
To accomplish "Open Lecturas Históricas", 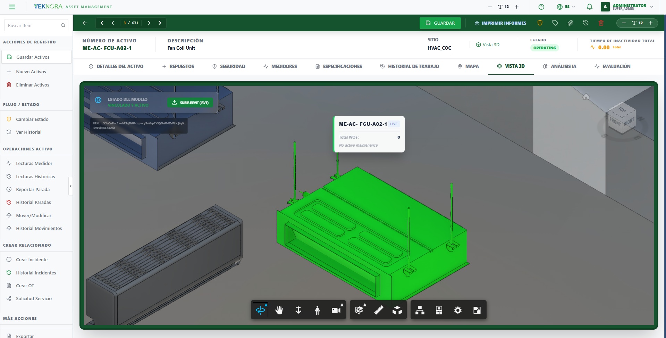I will 36,176.
